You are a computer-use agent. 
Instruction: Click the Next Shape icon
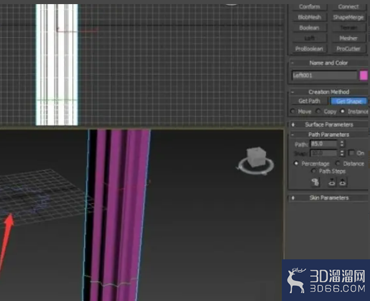pyautogui.click(x=342, y=182)
